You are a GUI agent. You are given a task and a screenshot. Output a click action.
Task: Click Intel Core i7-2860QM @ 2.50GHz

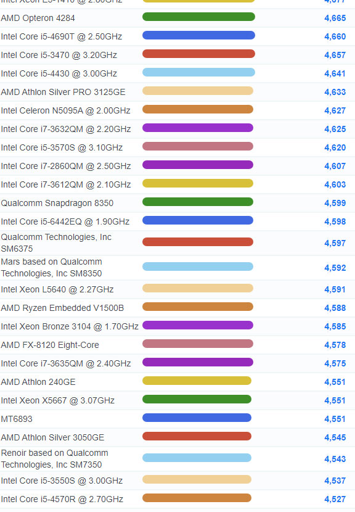point(66,166)
